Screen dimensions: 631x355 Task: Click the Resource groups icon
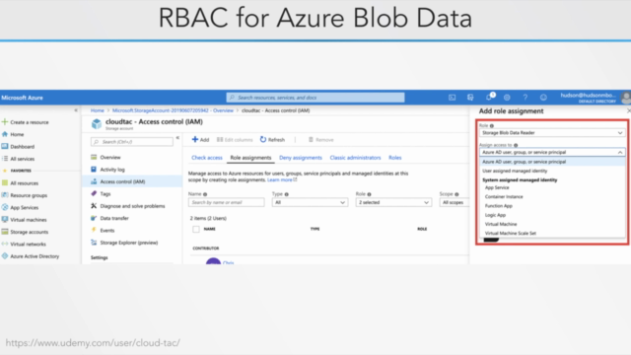point(5,195)
